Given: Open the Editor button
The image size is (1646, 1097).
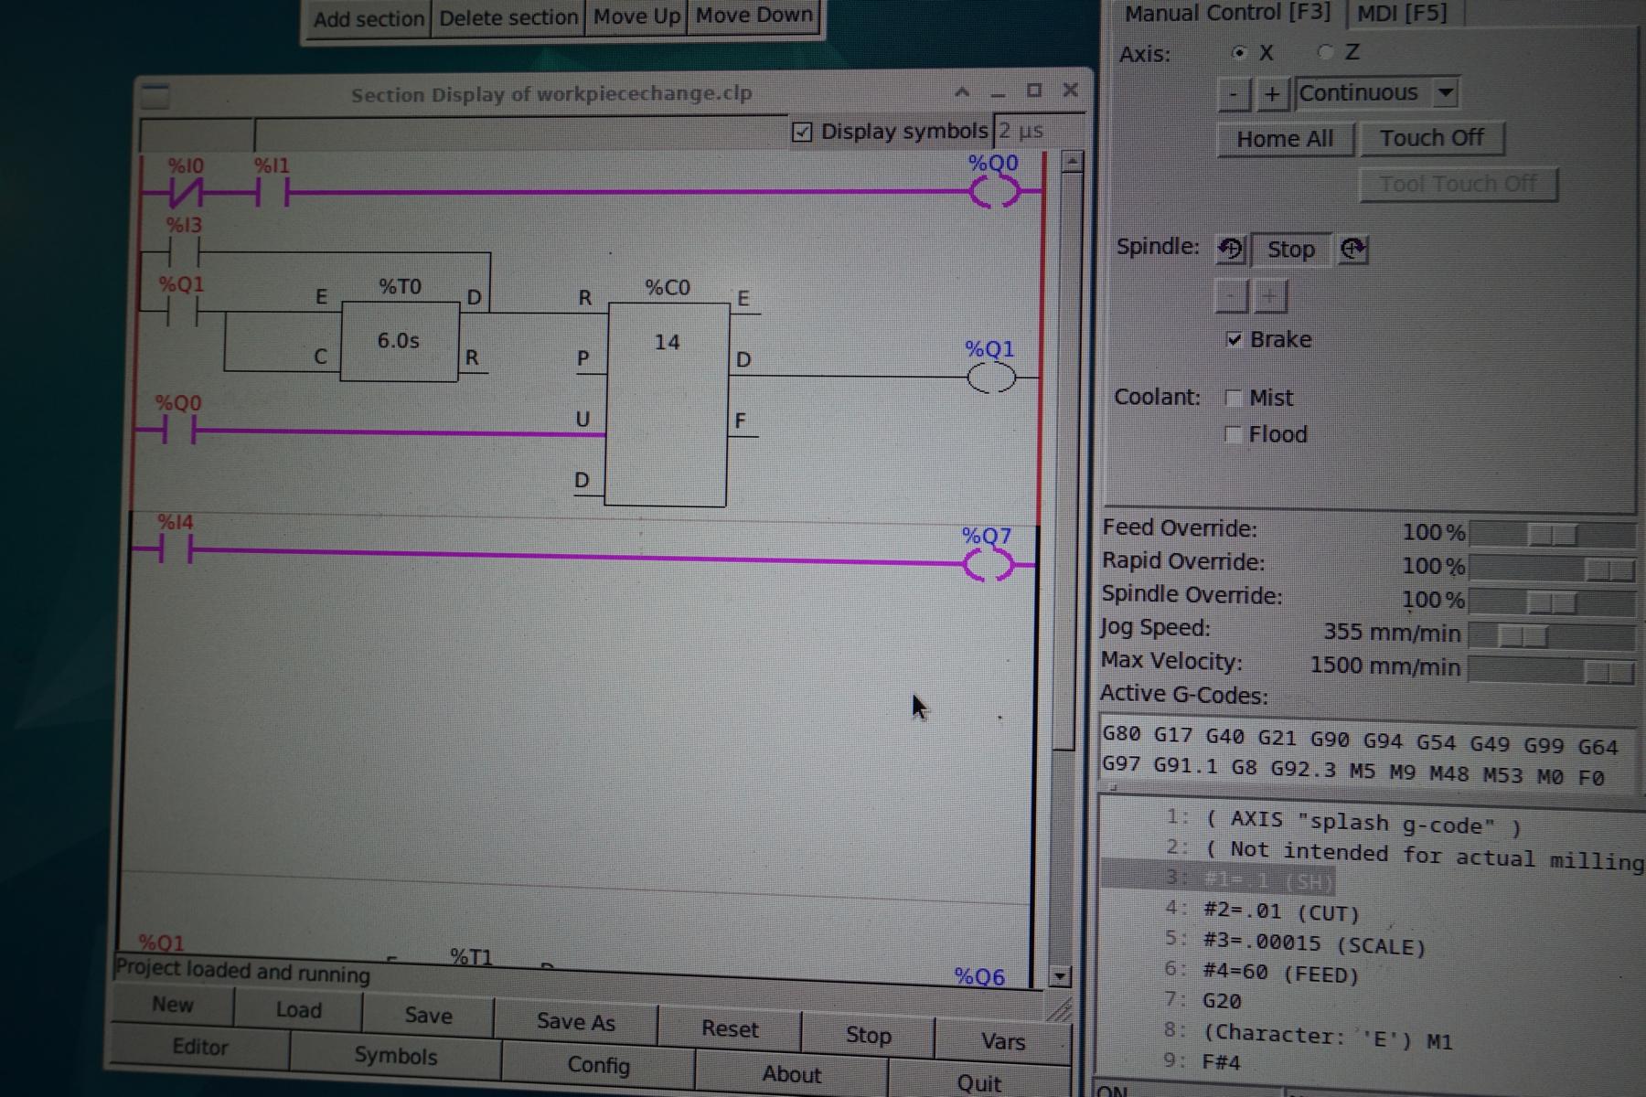Looking at the screenshot, I should tap(200, 1047).
